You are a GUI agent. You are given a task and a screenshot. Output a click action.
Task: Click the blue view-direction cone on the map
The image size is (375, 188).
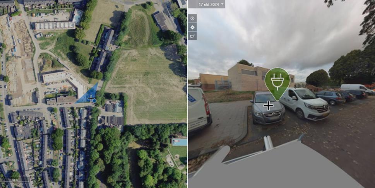(89, 94)
